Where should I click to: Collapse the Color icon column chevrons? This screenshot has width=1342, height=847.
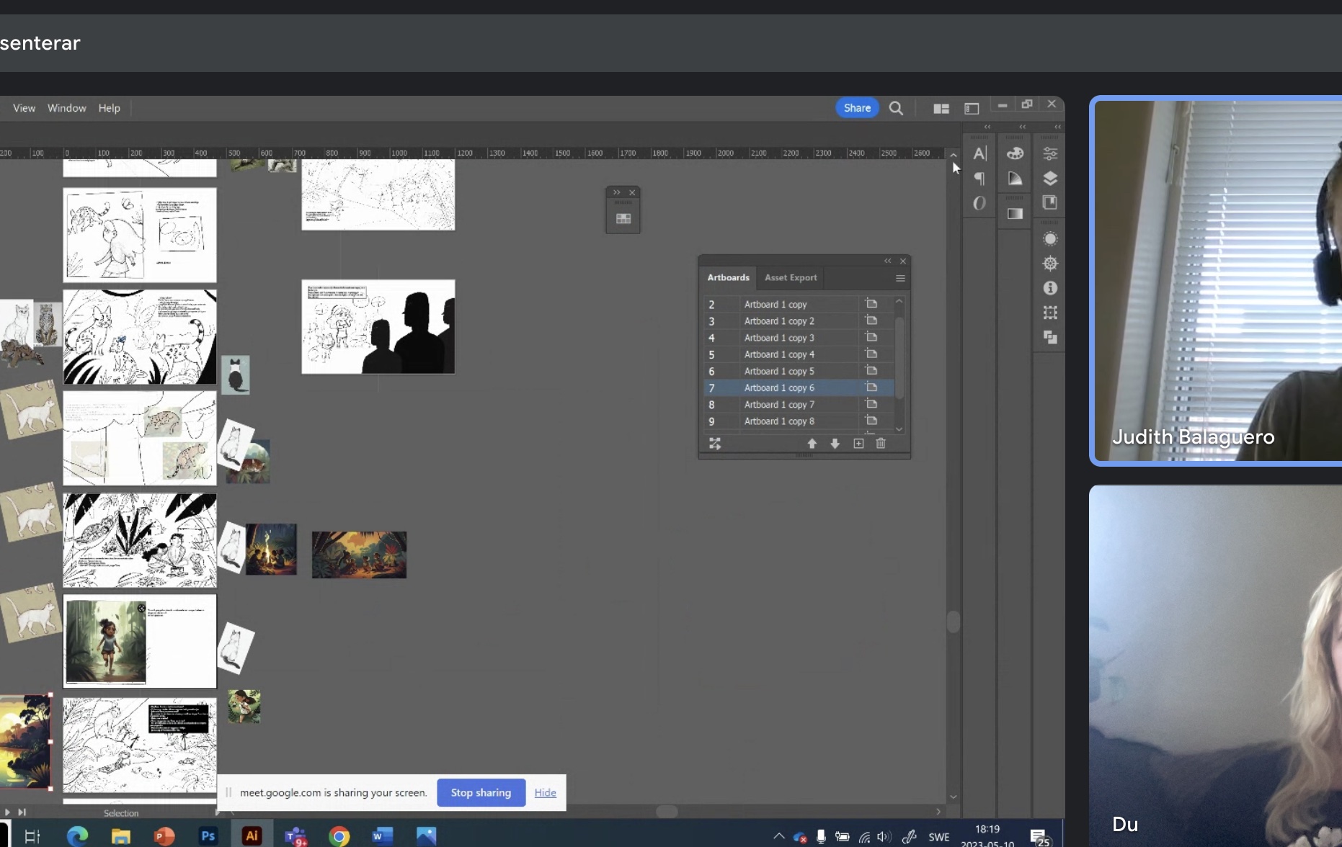(1022, 127)
